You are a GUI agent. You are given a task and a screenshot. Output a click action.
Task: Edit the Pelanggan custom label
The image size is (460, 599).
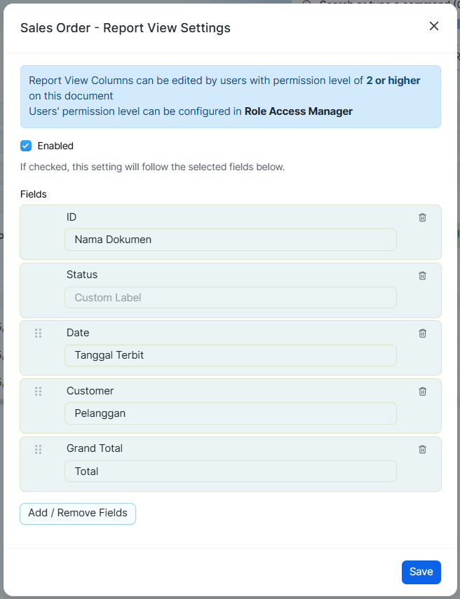click(231, 413)
